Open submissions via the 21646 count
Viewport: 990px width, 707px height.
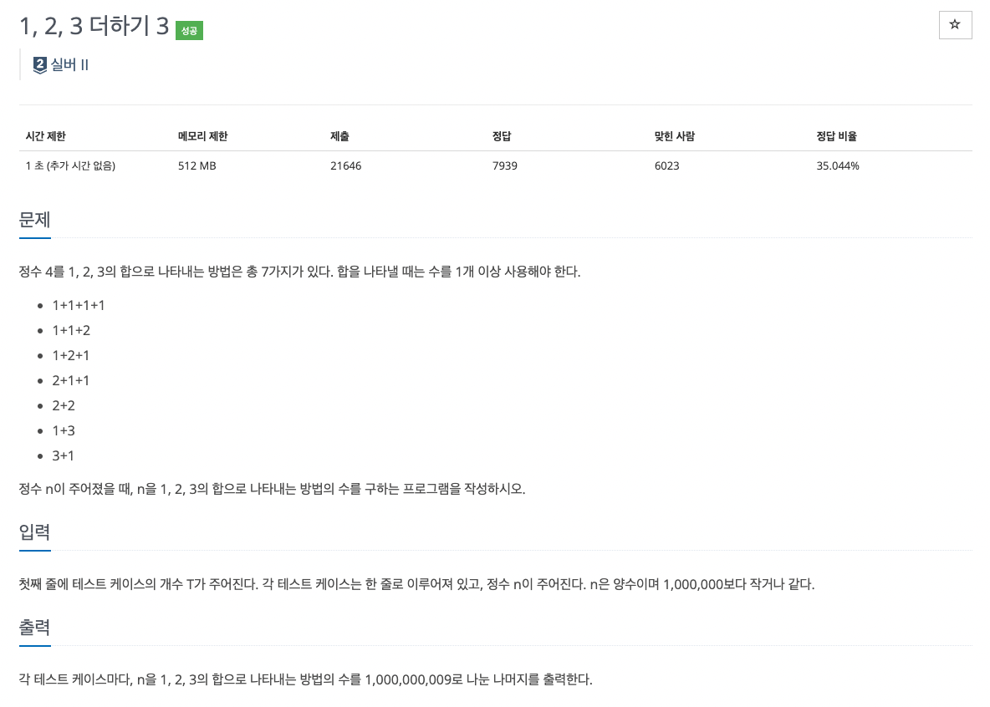(x=345, y=165)
